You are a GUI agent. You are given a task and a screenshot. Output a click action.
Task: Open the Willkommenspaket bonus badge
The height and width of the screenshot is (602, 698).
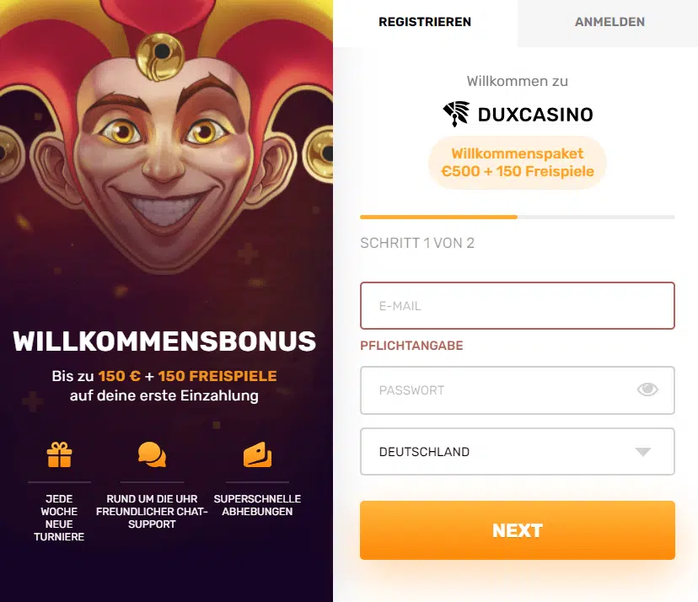point(517,163)
